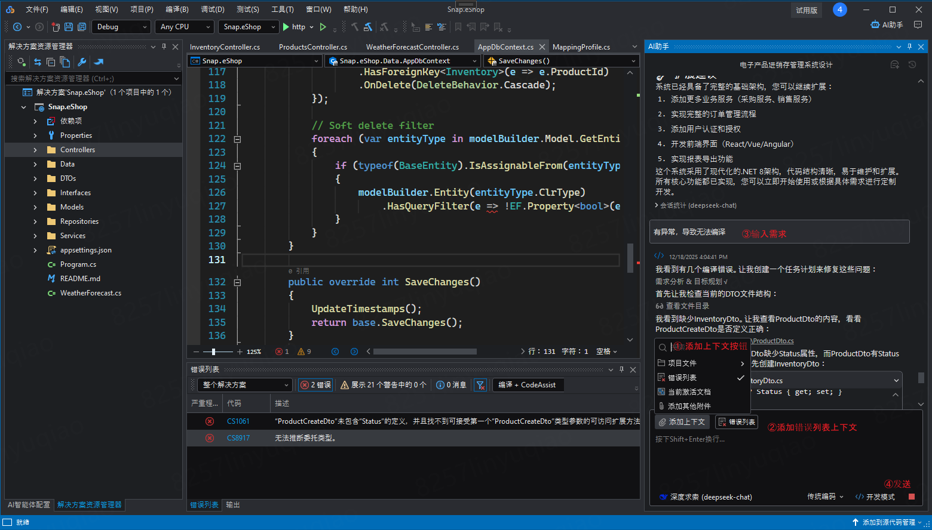Toggle the 0 消息 messages filter
This screenshot has height=530, width=932.
pos(451,385)
